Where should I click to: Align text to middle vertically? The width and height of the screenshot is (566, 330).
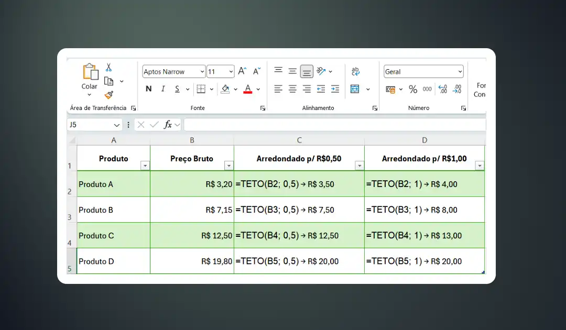292,71
